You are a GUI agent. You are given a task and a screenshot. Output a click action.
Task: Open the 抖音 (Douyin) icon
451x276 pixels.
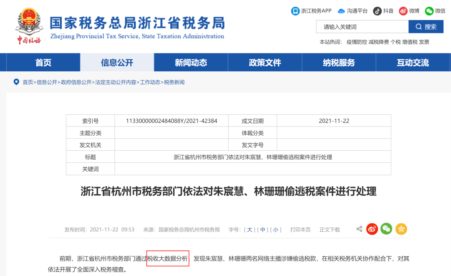pyautogui.click(x=378, y=11)
